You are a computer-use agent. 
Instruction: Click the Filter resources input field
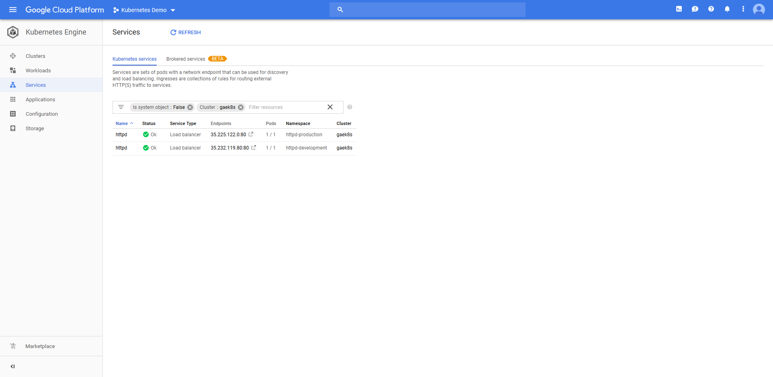[x=285, y=107]
